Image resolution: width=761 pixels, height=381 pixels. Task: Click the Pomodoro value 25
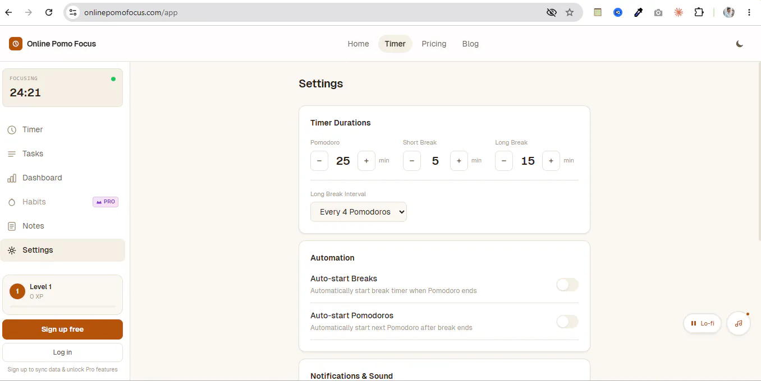pos(343,161)
